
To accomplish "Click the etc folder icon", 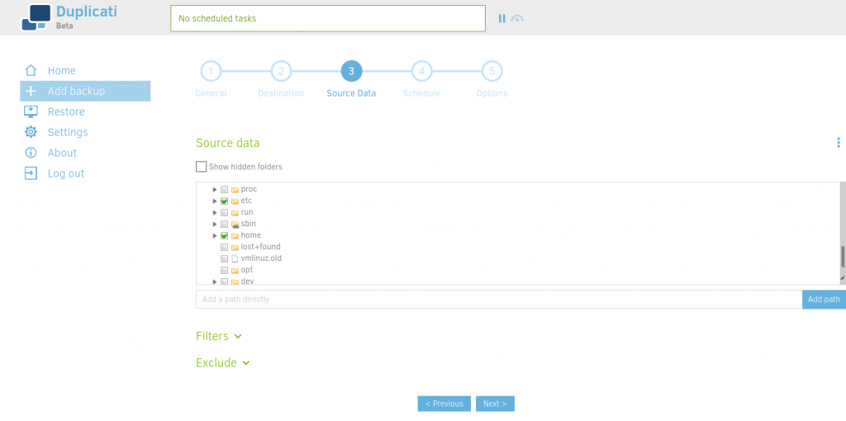I will [x=235, y=201].
